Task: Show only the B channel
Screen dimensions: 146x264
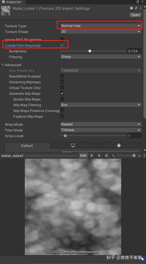Action: [106, 155]
